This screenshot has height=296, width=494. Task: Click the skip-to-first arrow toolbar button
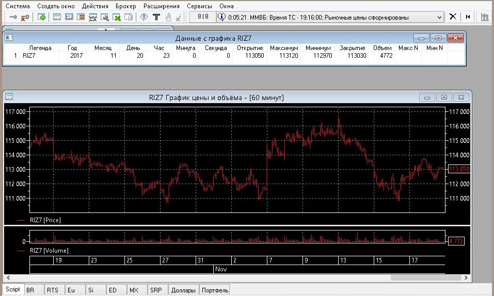coord(468,17)
